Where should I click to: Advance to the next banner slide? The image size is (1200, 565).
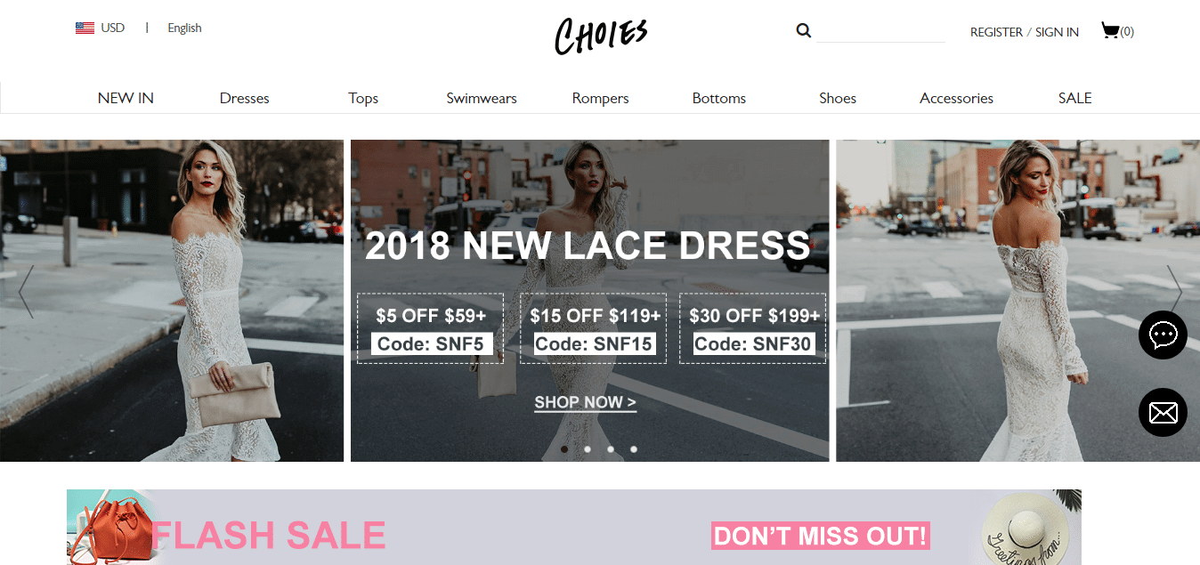pos(1174,291)
